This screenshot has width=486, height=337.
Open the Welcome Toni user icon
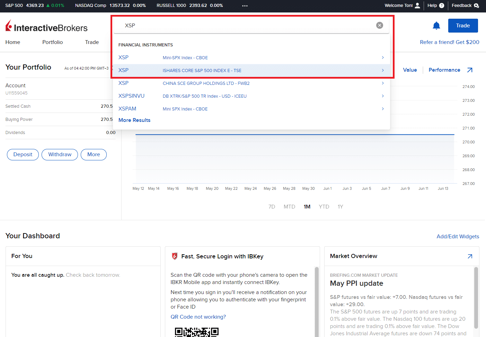[417, 6]
